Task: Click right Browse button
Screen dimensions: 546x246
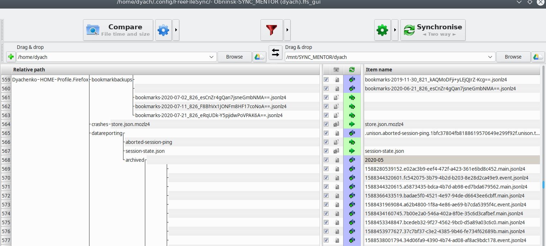Action: coord(513,57)
